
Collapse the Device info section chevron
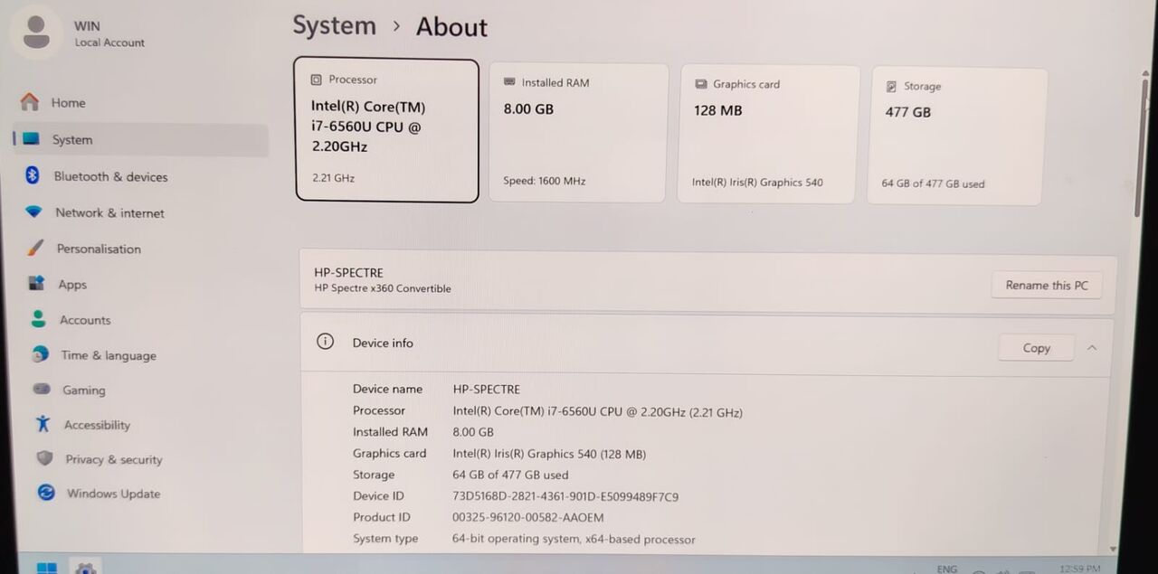point(1092,347)
